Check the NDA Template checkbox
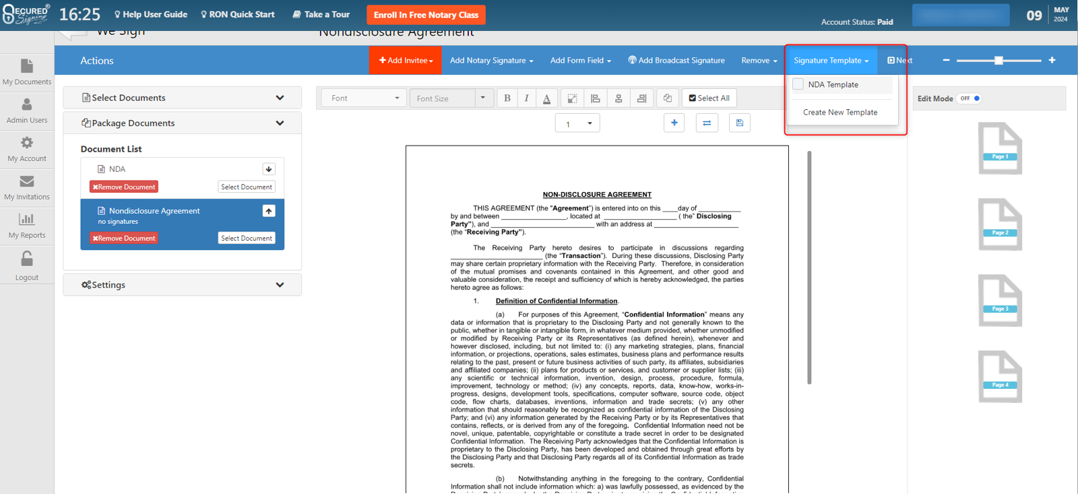This screenshot has height=494, width=1078. (x=798, y=84)
